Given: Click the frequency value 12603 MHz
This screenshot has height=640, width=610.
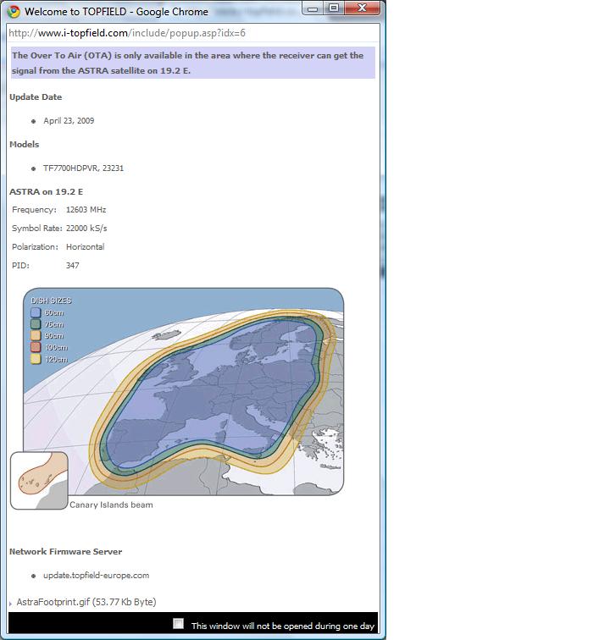Looking at the screenshot, I should (x=86, y=210).
